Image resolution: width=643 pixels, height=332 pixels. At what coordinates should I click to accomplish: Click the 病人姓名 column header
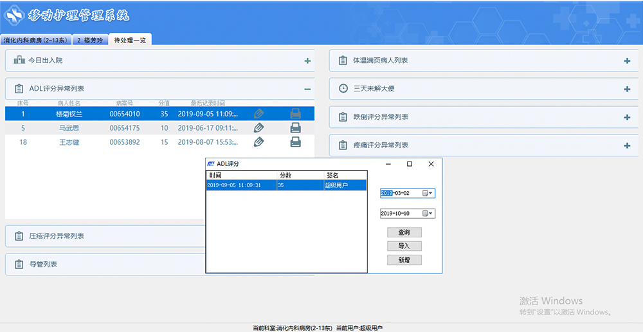69,103
